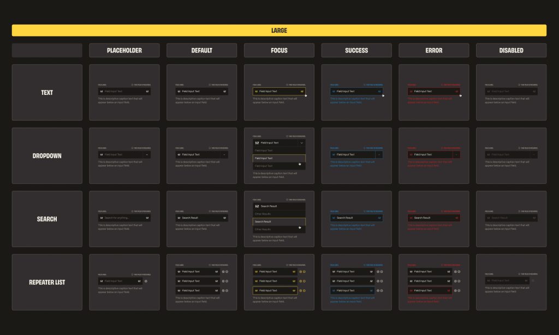The height and width of the screenshot is (335, 559).
Task: Click the 'Search for anything...' input field
Action: click(x=124, y=218)
